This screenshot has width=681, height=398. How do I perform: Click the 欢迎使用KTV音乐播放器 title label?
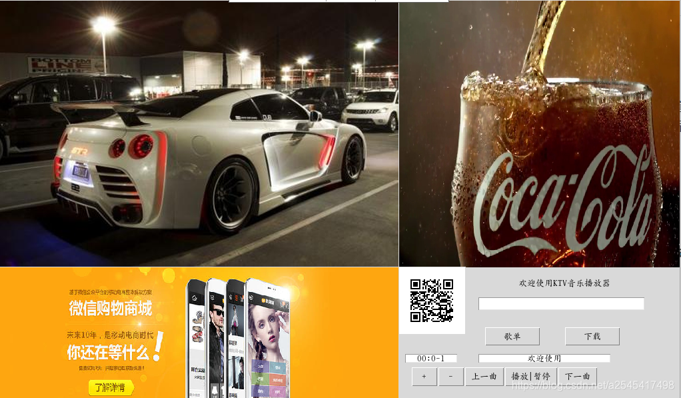click(564, 283)
